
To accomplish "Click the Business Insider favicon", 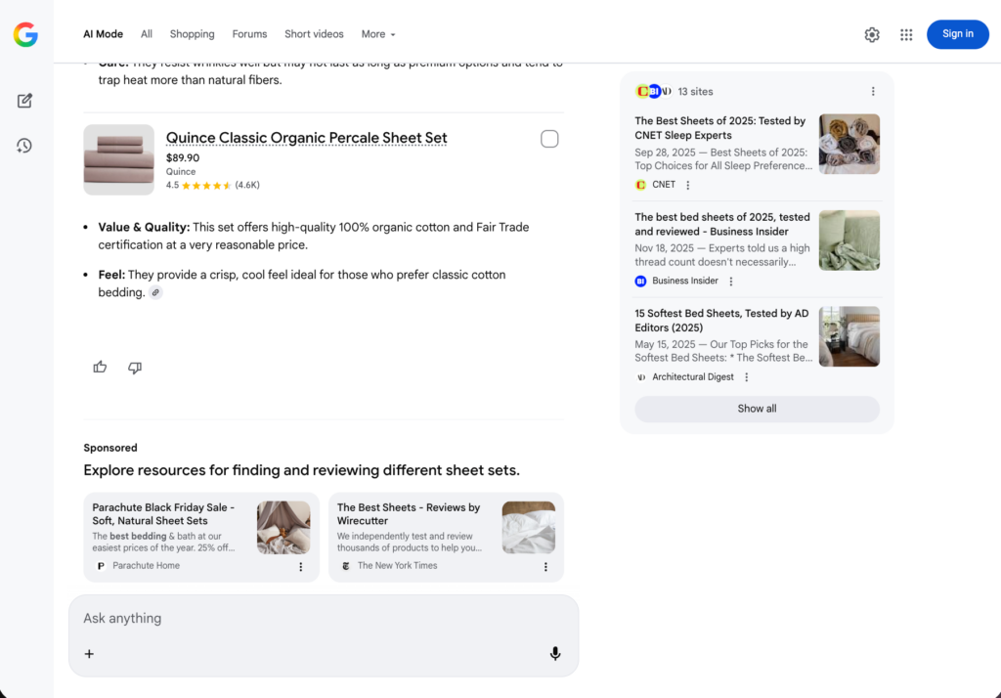I will click(640, 281).
